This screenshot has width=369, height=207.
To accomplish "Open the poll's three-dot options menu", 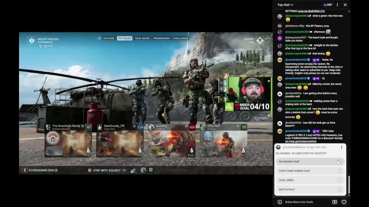I will point(341,147).
